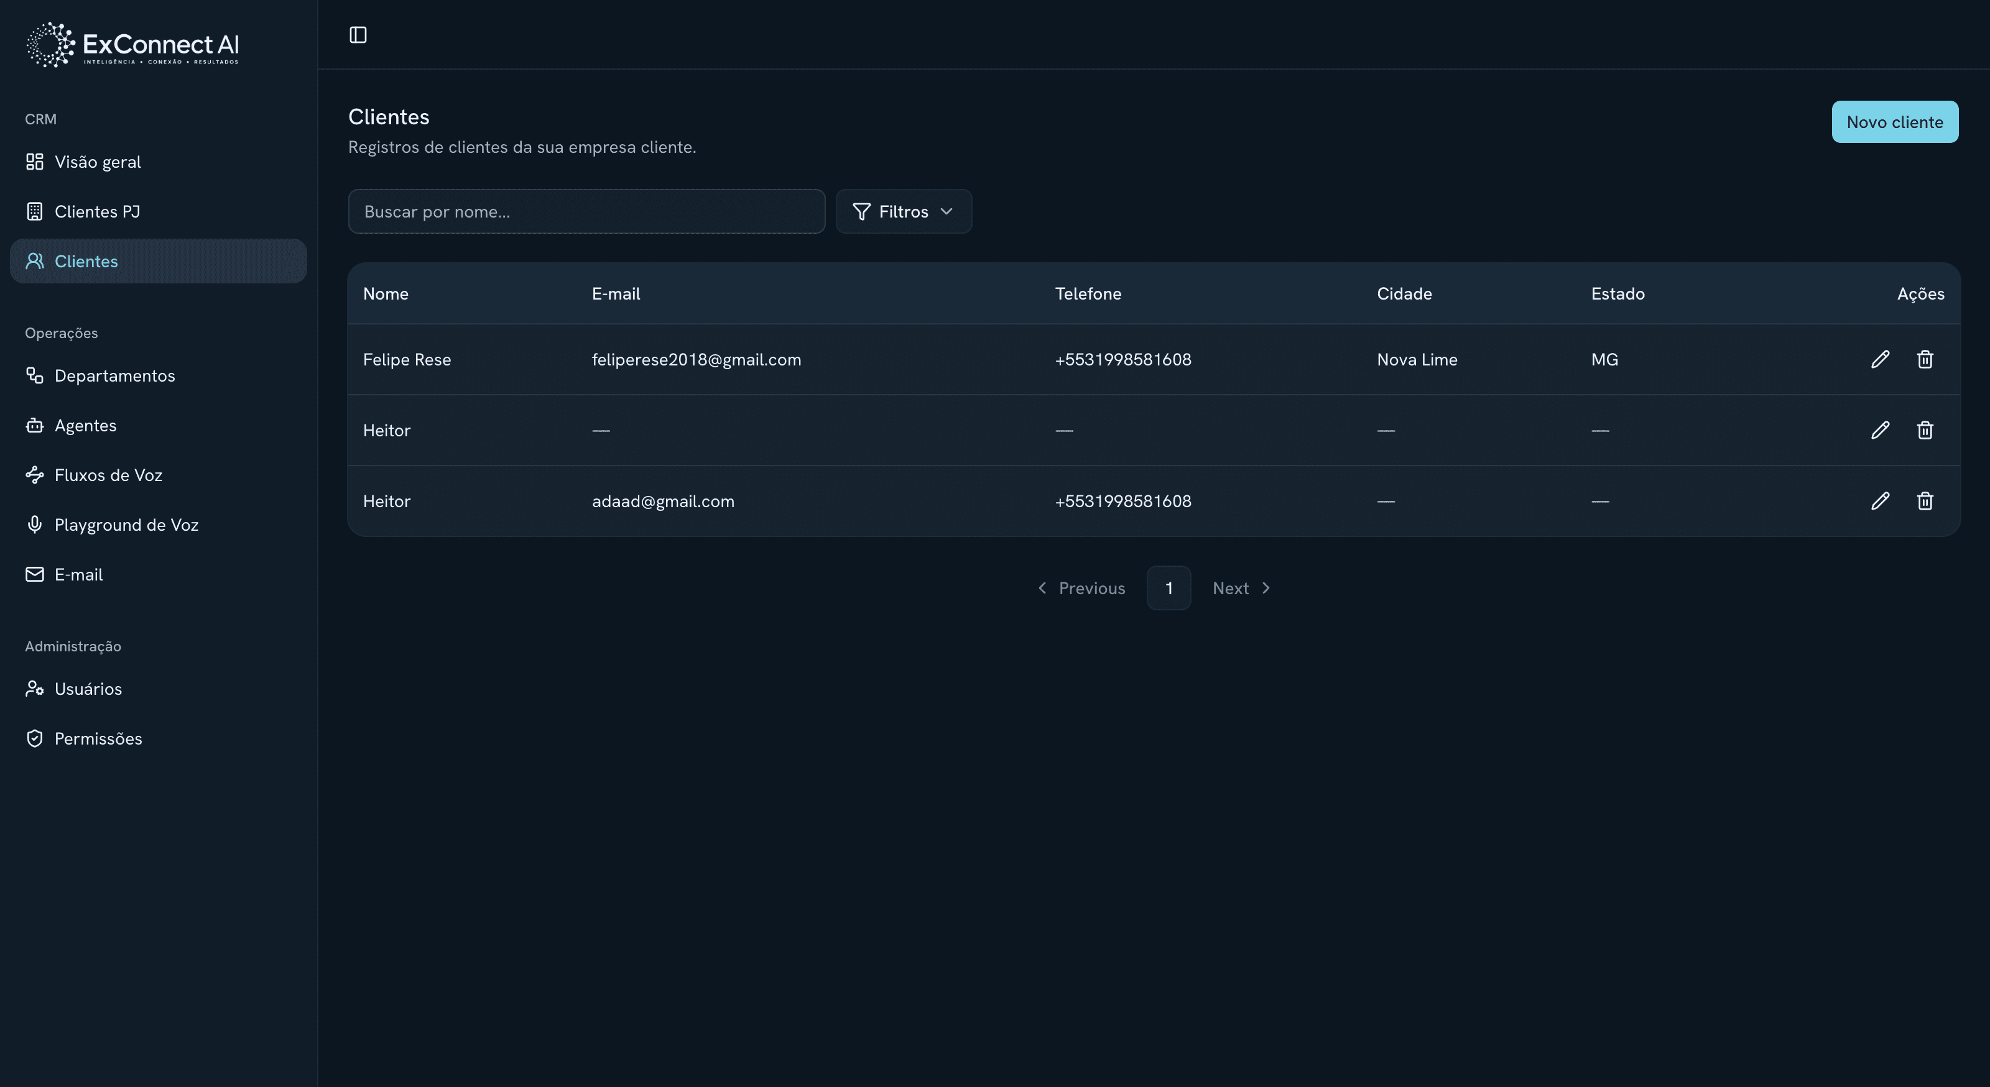This screenshot has height=1087, width=1990.
Task: Click feliperese2018@gmail.com email cell
Action: click(696, 359)
